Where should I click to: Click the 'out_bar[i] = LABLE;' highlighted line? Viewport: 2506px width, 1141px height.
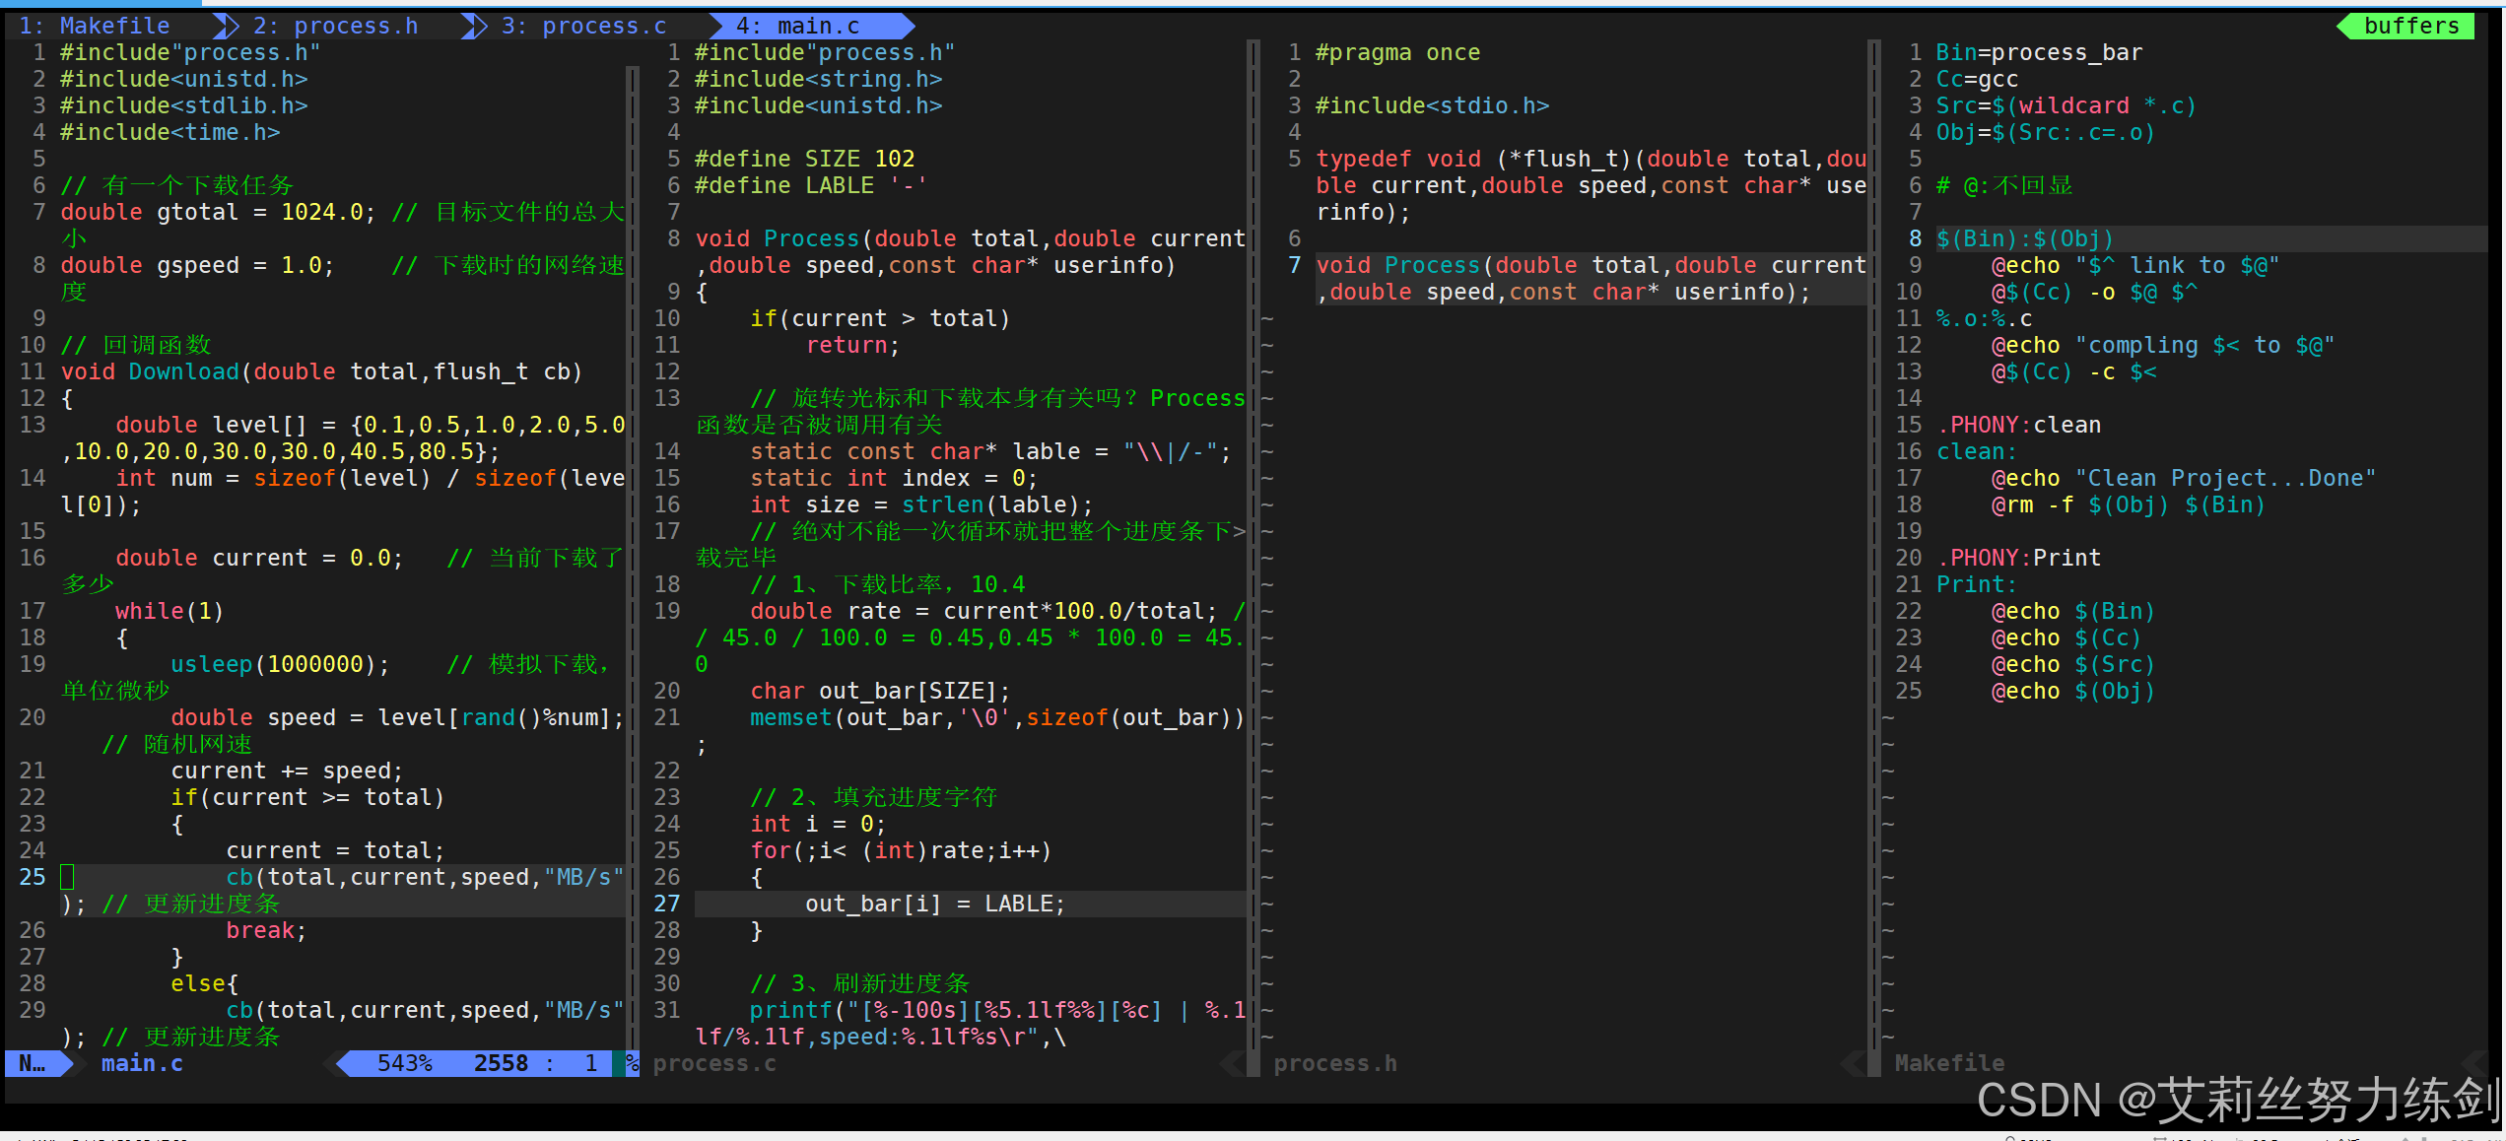click(x=934, y=904)
